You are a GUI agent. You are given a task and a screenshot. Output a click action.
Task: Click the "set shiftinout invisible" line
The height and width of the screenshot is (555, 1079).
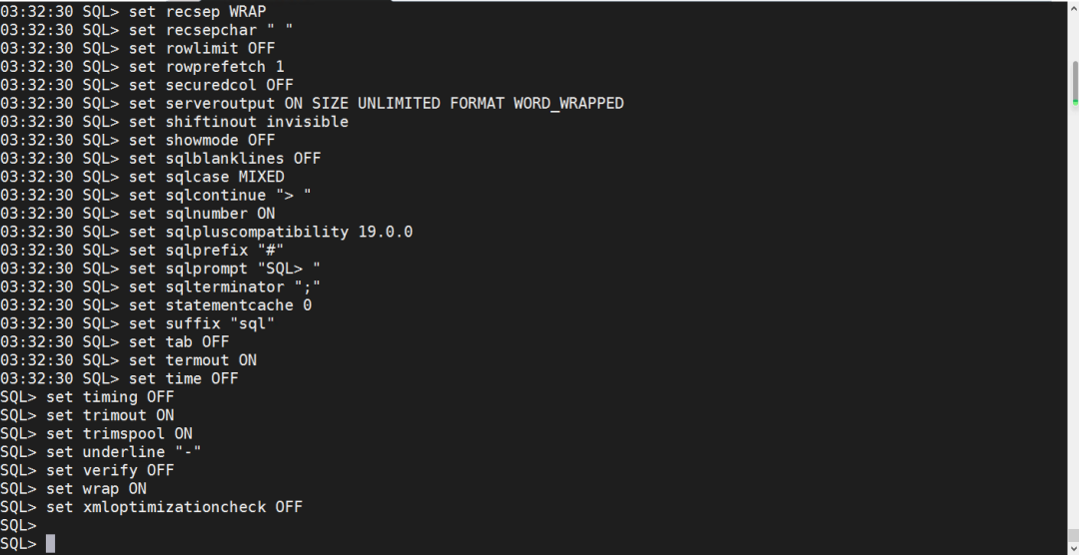coord(239,122)
